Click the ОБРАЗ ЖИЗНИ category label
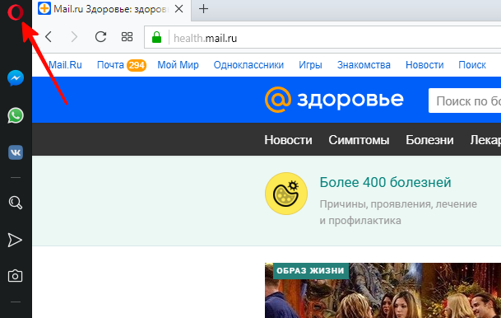The width and height of the screenshot is (501, 318). pos(310,271)
